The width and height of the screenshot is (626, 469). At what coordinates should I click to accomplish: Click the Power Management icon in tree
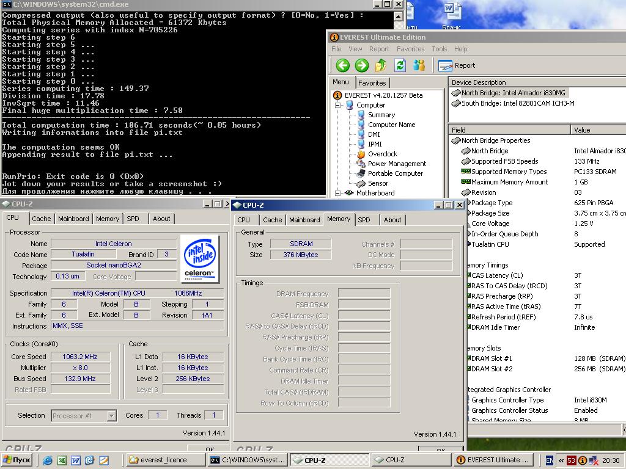pos(361,164)
